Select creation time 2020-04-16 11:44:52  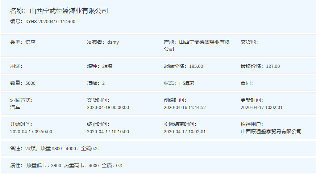point(185,108)
